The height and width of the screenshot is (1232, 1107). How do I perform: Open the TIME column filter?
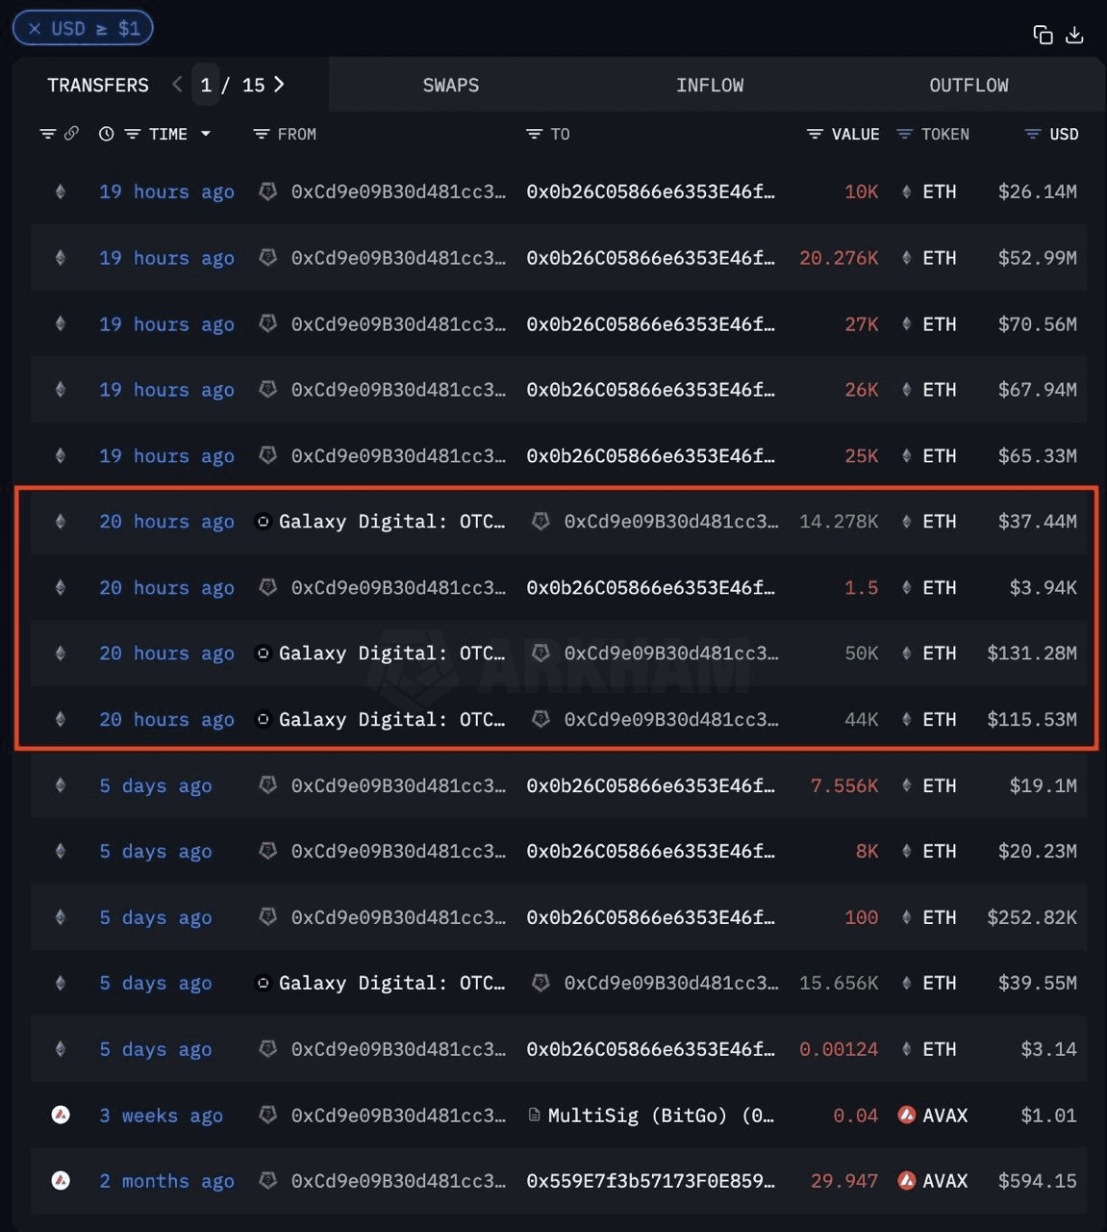[x=133, y=134]
